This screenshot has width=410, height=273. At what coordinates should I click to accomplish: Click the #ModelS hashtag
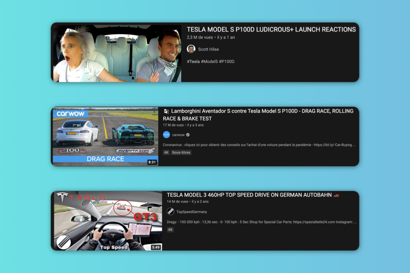tap(209, 61)
